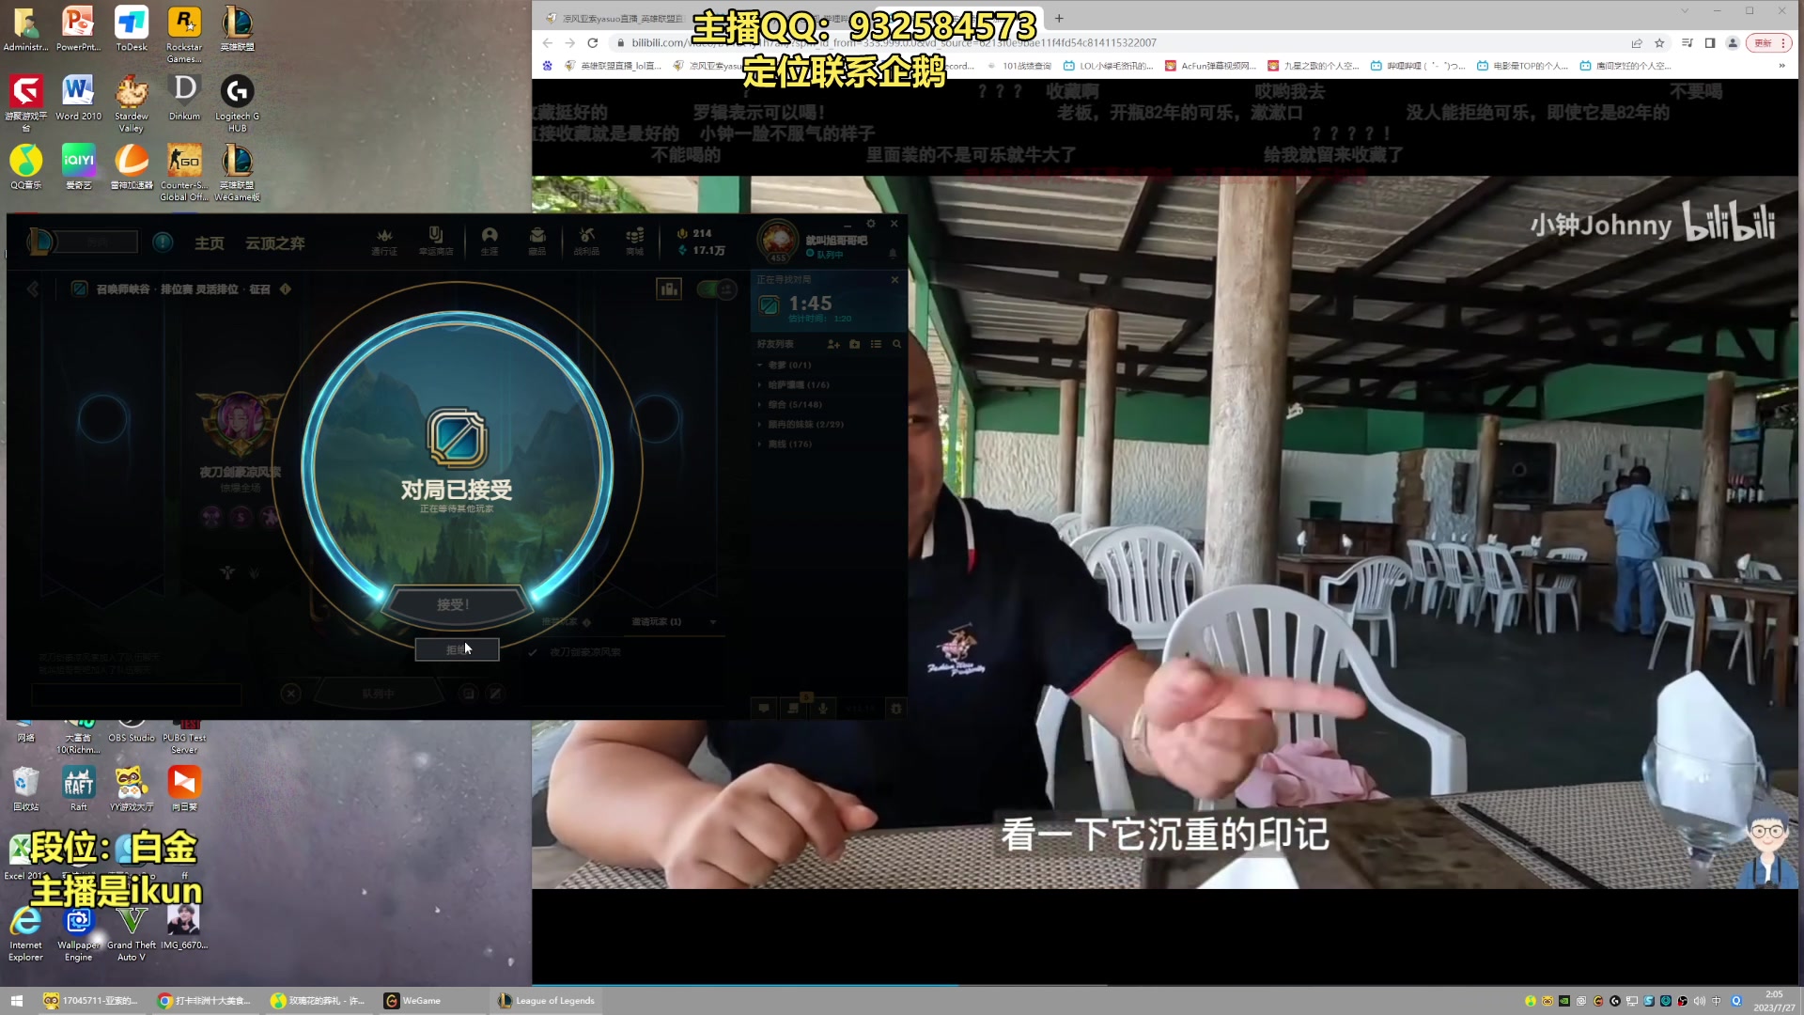Click the champion portrait in the lobby
Image resolution: width=1804 pixels, height=1015 pixels.
click(x=241, y=419)
